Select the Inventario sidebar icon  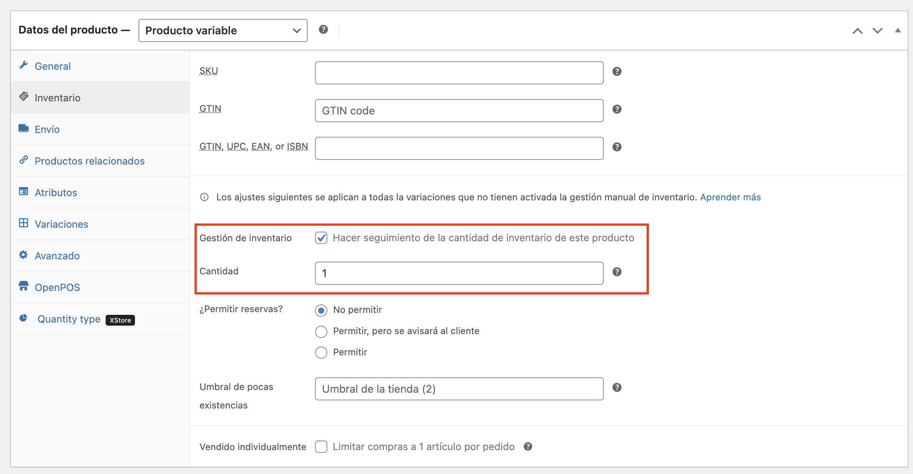click(24, 97)
